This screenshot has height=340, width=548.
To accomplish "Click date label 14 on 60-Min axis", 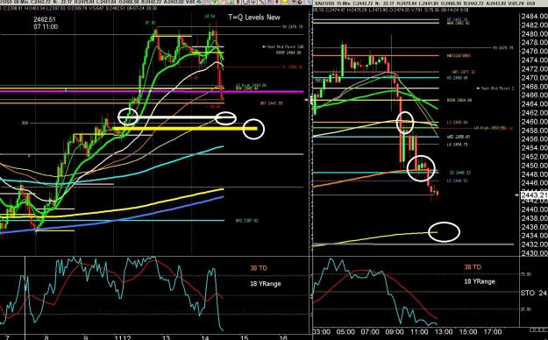I will click(x=205, y=337).
